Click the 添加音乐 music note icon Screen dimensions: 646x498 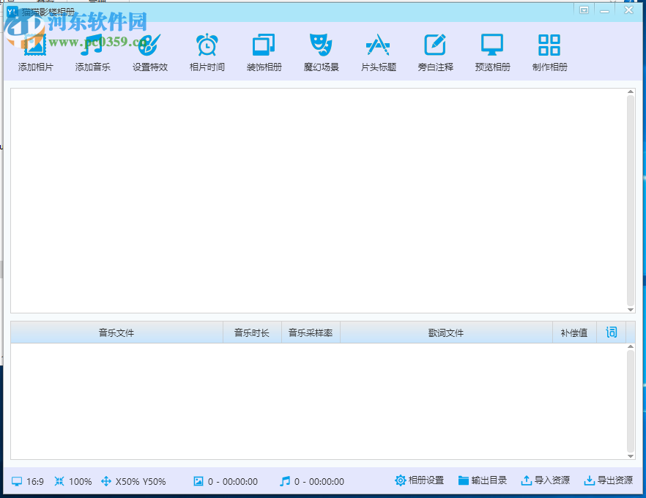click(x=92, y=45)
